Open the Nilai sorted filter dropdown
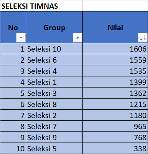The image size is (148, 154). pyautogui.click(x=143, y=37)
